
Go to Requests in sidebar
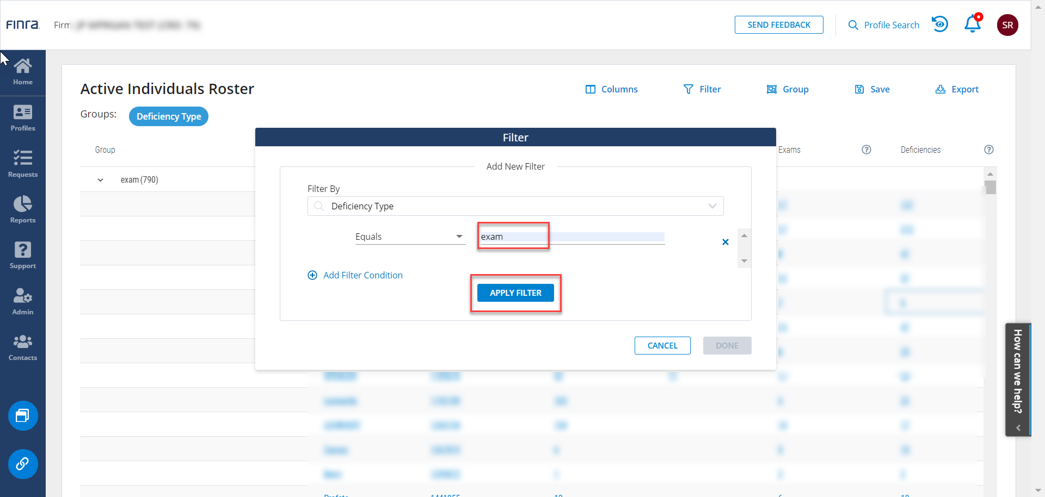(x=23, y=164)
